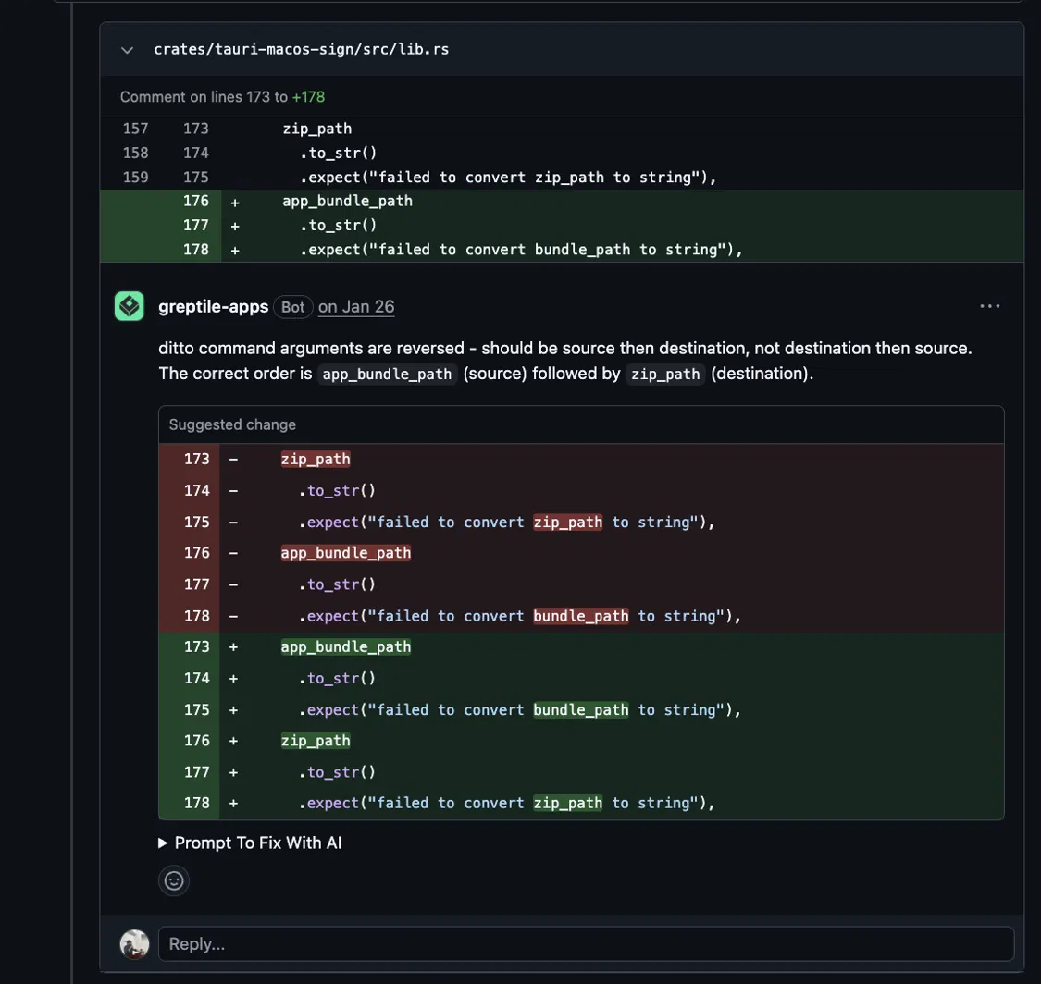Click the inline 'app_bundle_path' code in comment
The width and height of the screenshot is (1041, 984).
tap(387, 375)
